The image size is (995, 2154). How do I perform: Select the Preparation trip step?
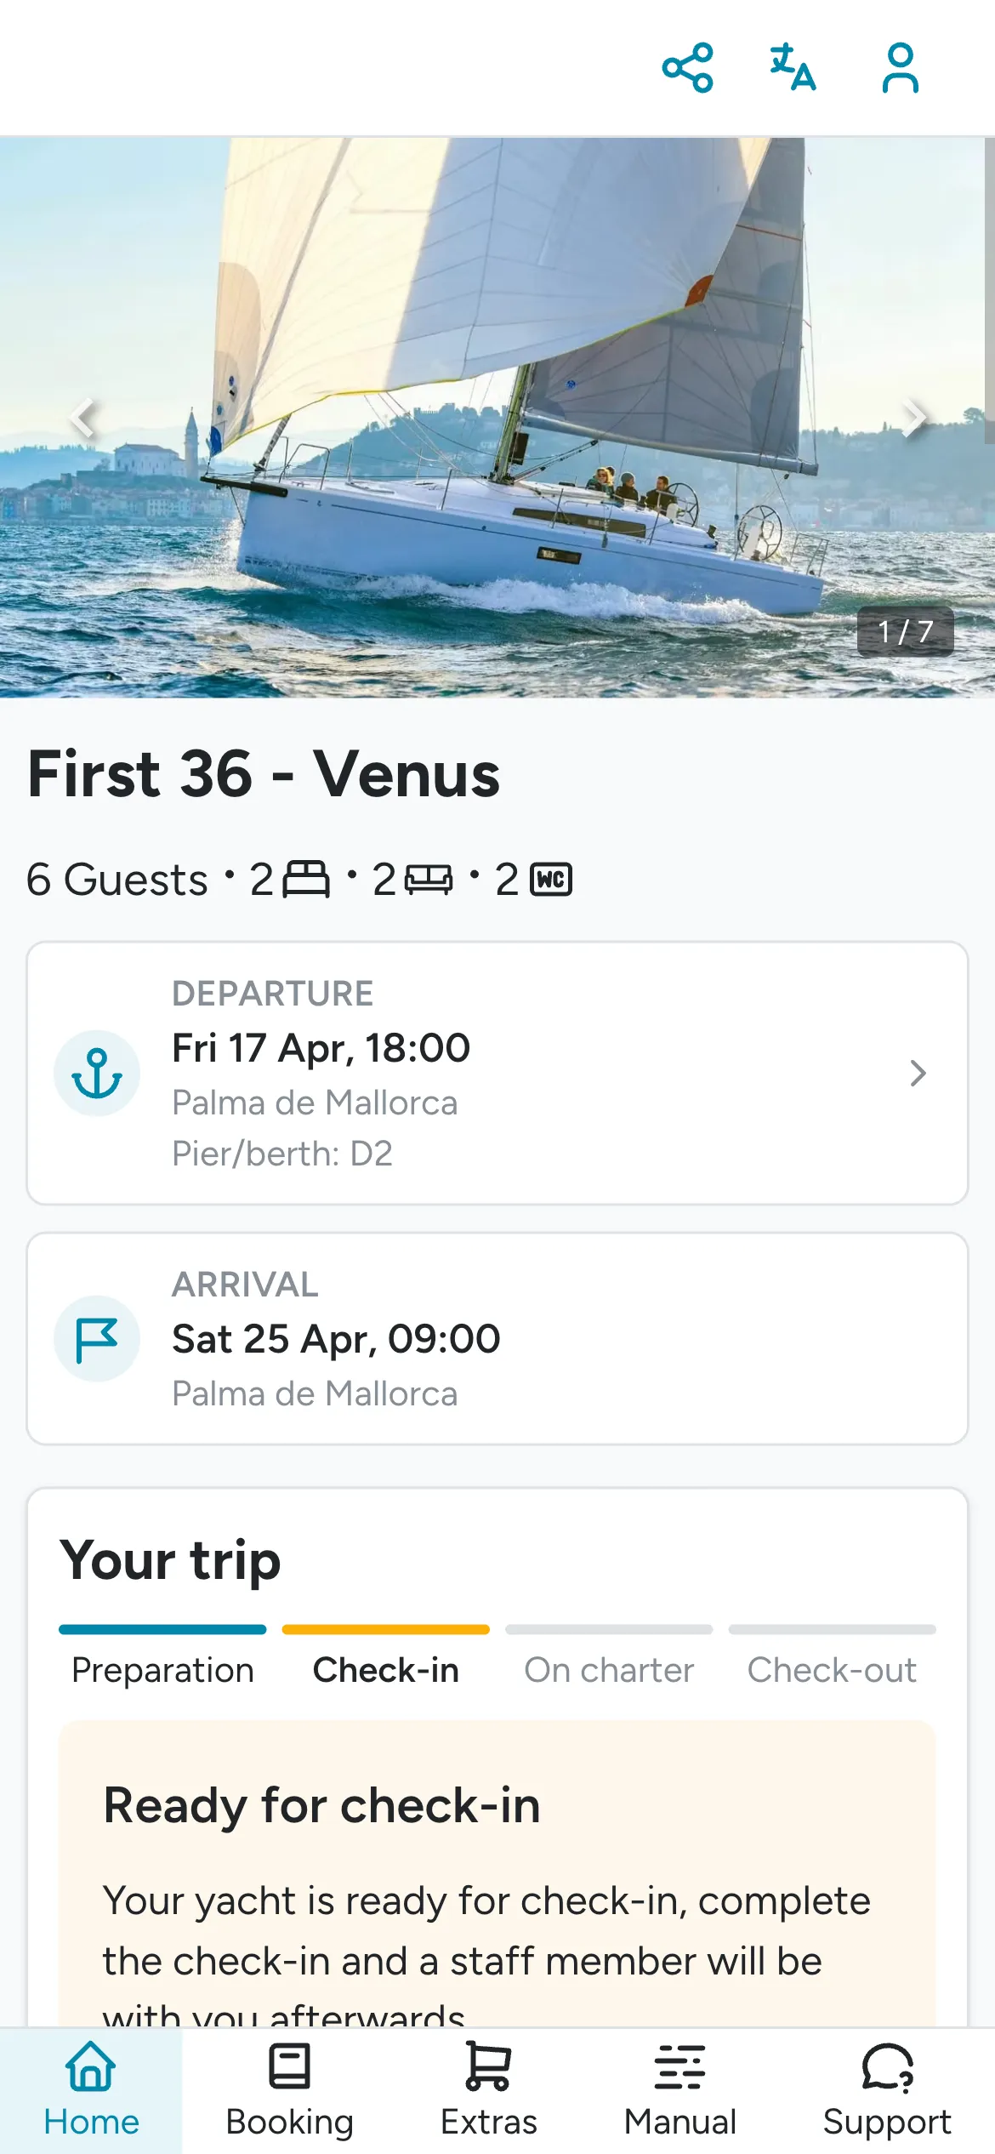(x=162, y=1670)
